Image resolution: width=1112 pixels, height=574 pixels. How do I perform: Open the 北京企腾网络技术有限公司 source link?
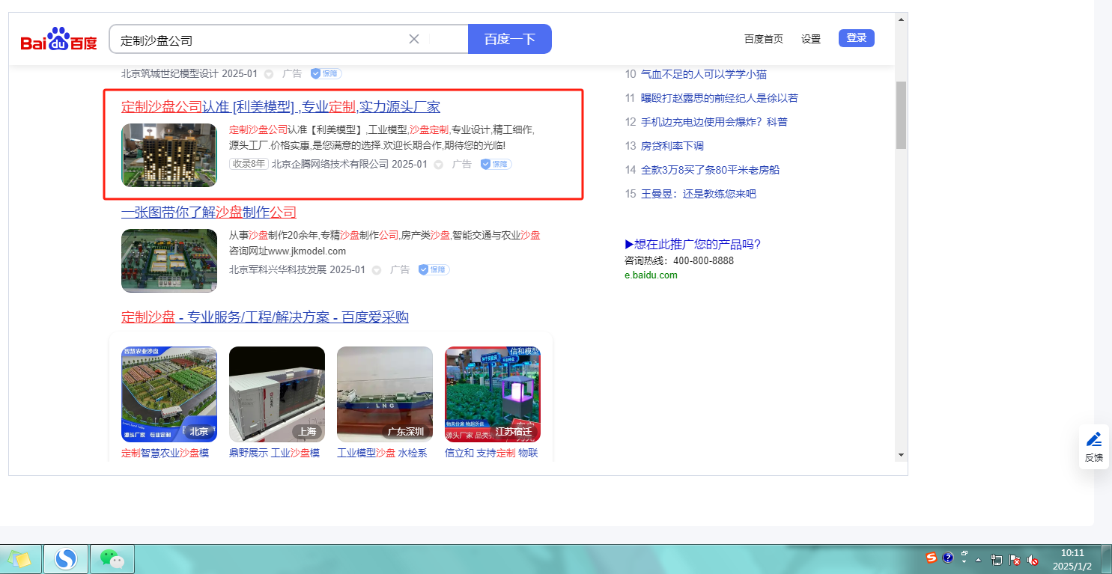[330, 164]
